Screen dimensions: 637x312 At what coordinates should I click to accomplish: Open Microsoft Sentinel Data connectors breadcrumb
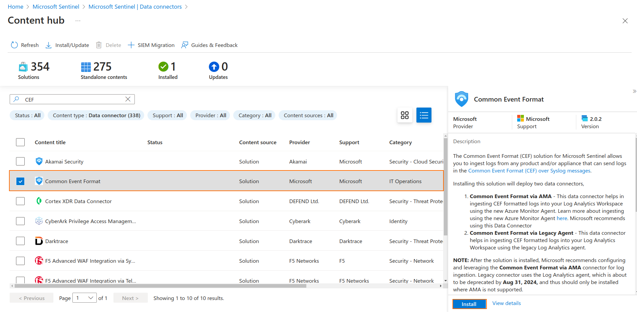pyautogui.click(x=135, y=7)
